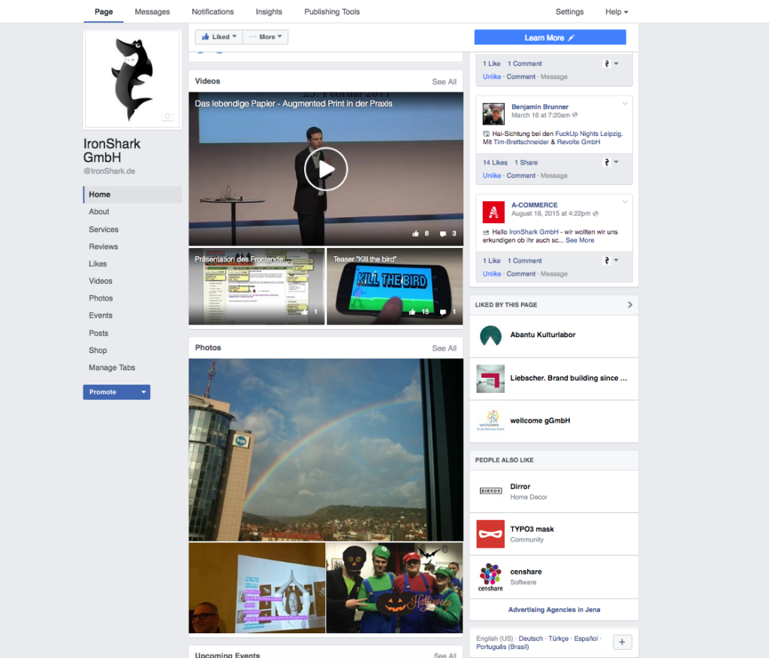Image resolution: width=769 pixels, height=658 pixels.
Task: Click the Dirror logo icon
Action: click(x=490, y=490)
